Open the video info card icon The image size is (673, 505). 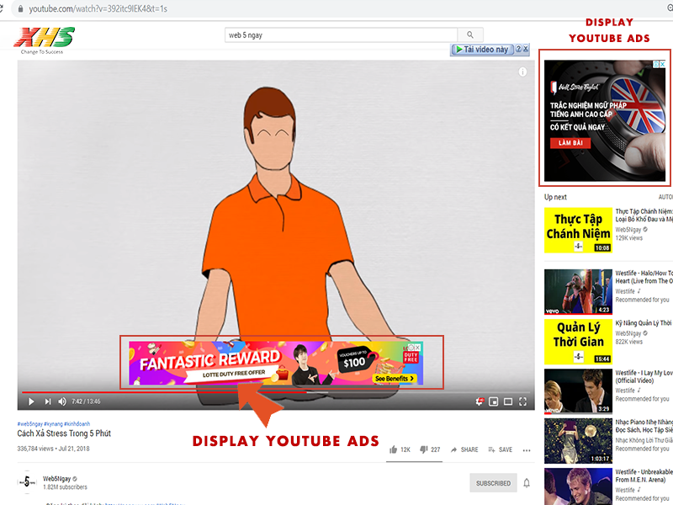[522, 72]
